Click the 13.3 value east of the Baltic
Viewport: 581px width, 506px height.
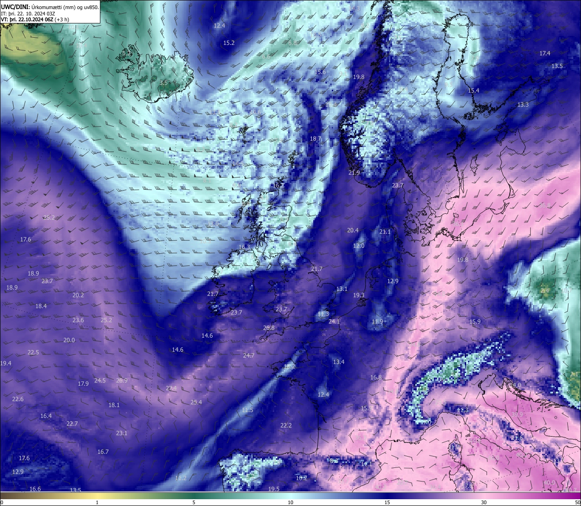click(x=523, y=105)
